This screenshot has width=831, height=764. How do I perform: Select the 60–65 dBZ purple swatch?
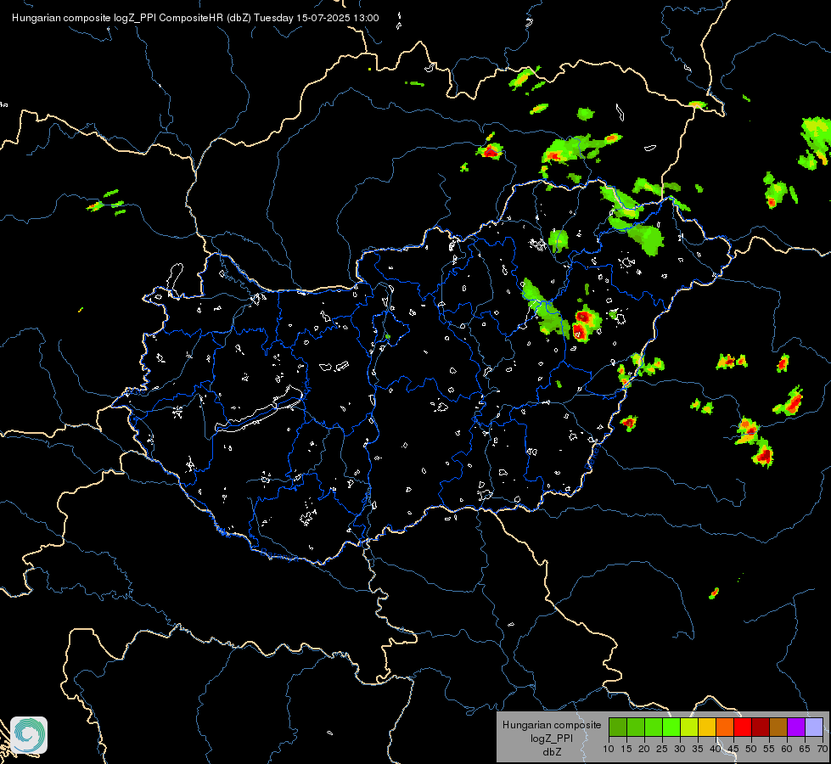point(796,727)
